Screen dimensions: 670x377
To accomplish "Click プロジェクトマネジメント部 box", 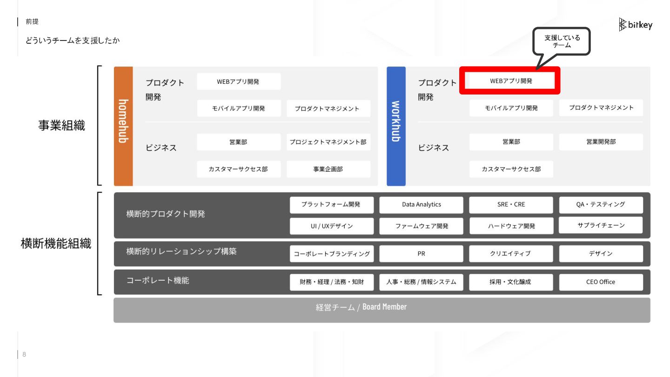I will (328, 142).
